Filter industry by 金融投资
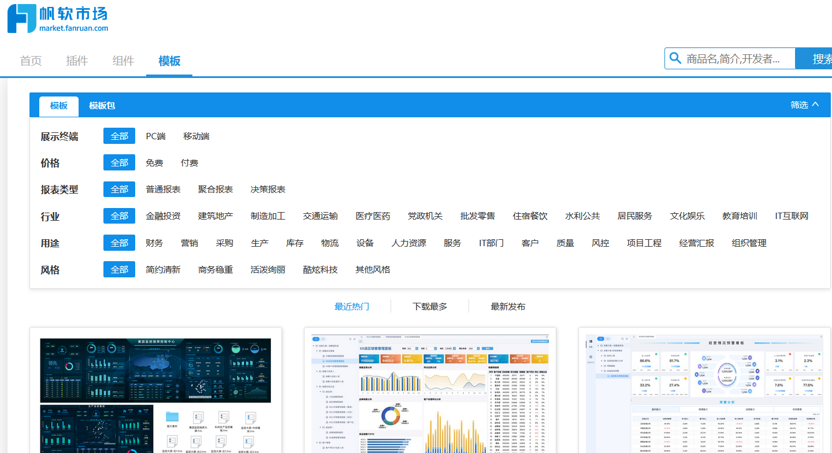The image size is (832, 453). pyautogui.click(x=163, y=216)
